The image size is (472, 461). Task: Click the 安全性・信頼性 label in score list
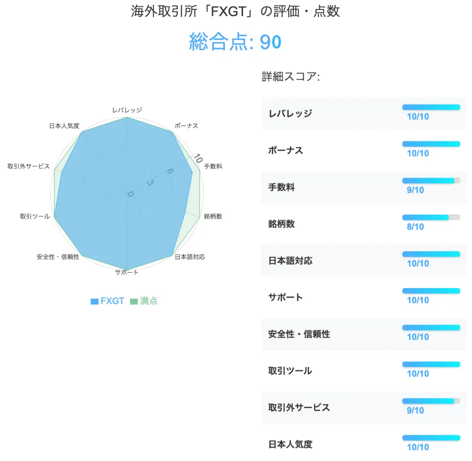(299, 334)
